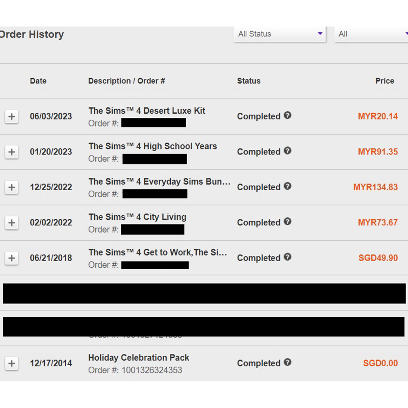The width and height of the screenshot is (408, 408).
Task: Open status info icon for City Living
Action: click(x=288, y=221)
